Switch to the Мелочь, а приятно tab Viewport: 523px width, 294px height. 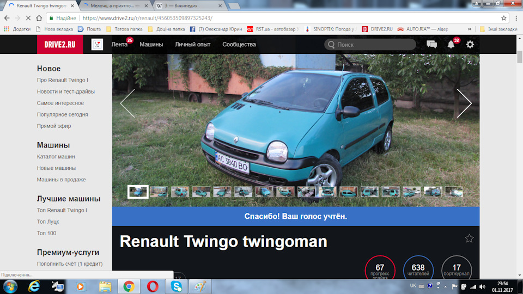pyautogui.click(x=115, y=5)
